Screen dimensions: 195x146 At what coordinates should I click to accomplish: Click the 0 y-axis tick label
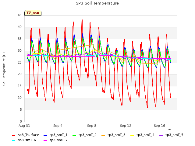tap(21, 121)
